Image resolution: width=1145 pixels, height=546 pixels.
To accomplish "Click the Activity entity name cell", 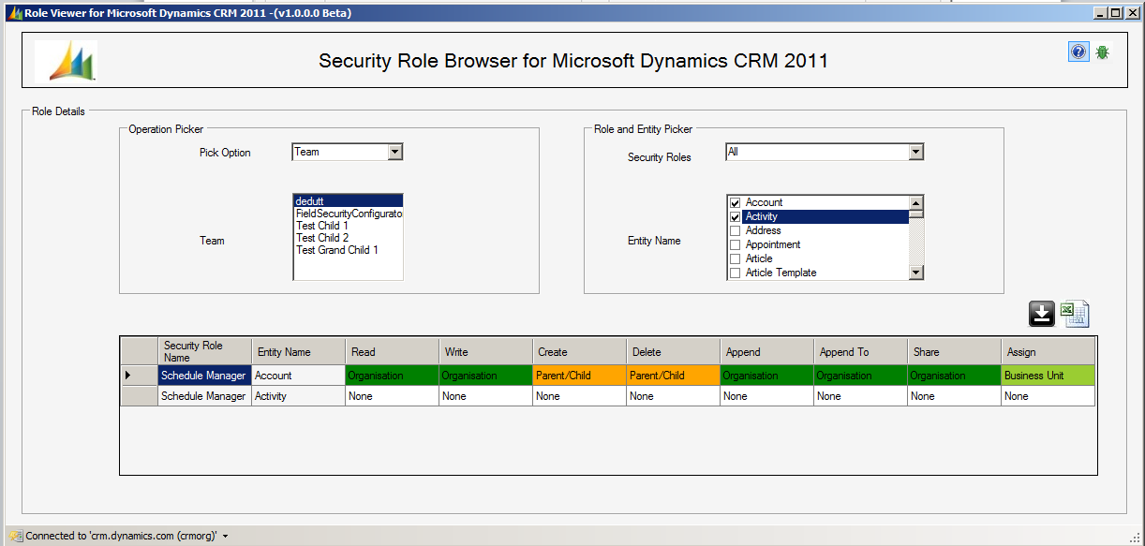I will pos(298,396).
